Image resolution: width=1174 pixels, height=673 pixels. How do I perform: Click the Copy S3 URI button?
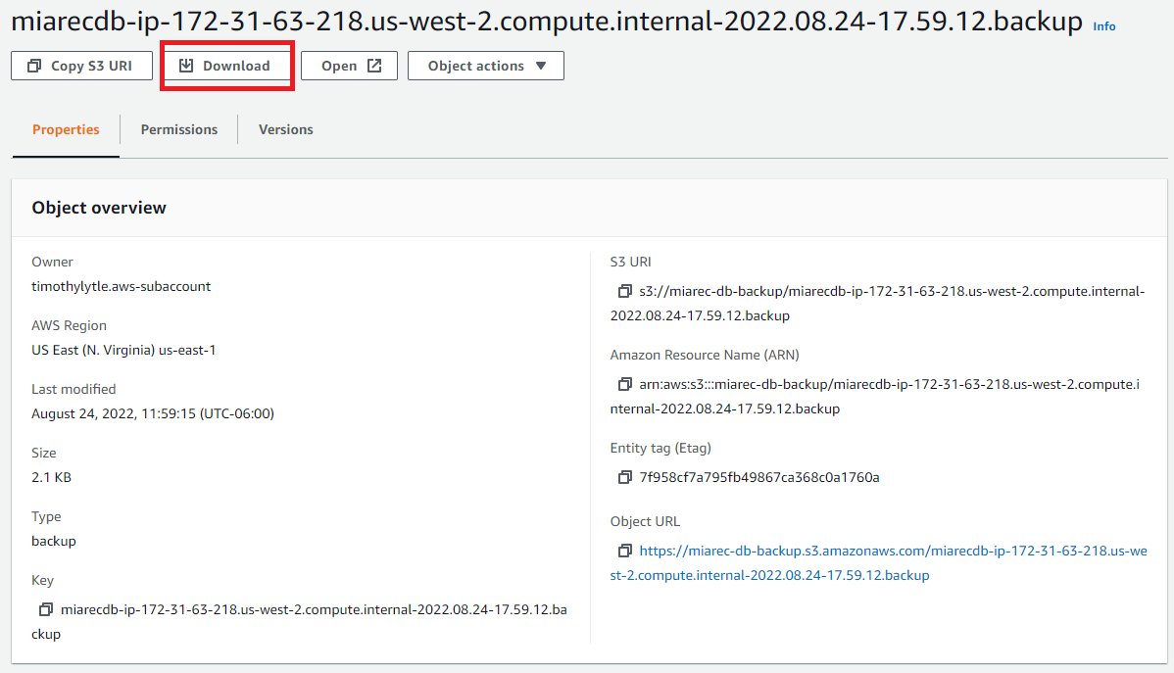pos(81,66)
